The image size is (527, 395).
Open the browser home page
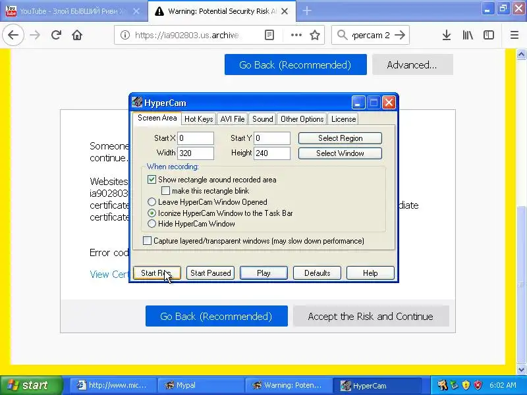[x=77, y=35]
